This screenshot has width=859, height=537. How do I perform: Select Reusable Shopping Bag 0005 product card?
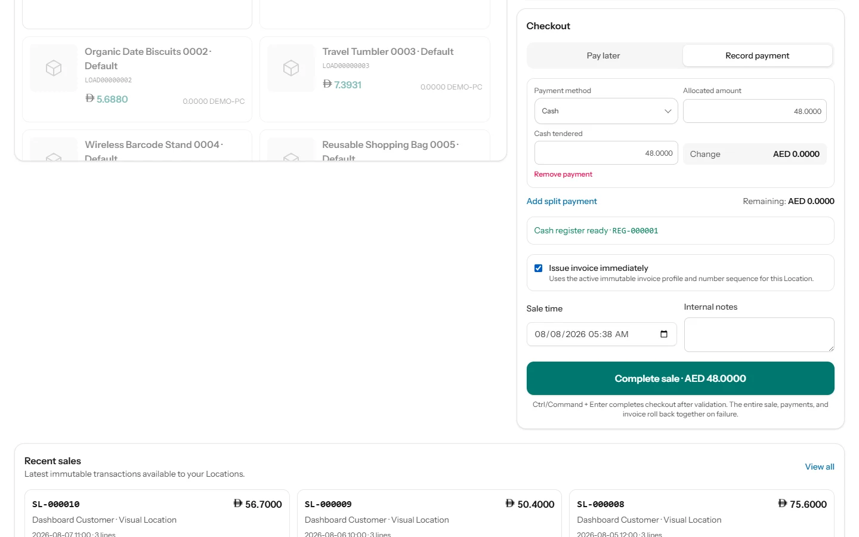[375, 146]
